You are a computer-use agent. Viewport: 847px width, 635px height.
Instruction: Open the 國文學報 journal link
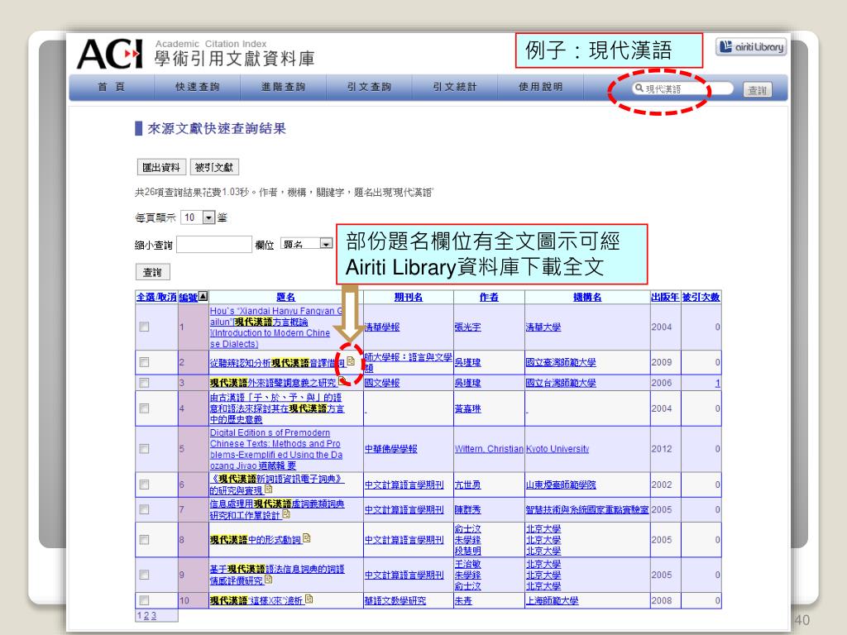(382, 383)
